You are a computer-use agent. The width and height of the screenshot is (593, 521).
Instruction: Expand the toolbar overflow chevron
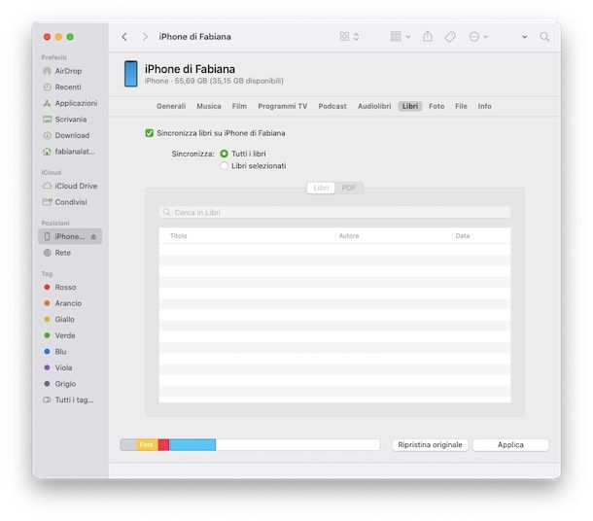(524, 37)
